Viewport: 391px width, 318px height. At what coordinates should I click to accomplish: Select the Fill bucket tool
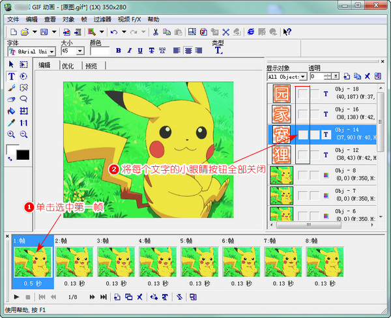(x=11, y=111)
